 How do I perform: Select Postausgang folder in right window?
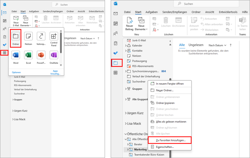click(x=139, y=61)
